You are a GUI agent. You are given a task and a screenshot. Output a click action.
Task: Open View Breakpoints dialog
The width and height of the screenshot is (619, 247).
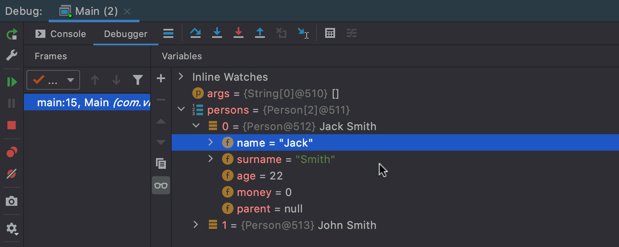coord(12,153)
